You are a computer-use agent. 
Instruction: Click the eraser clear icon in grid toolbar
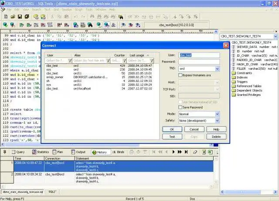tap(195, 152)
